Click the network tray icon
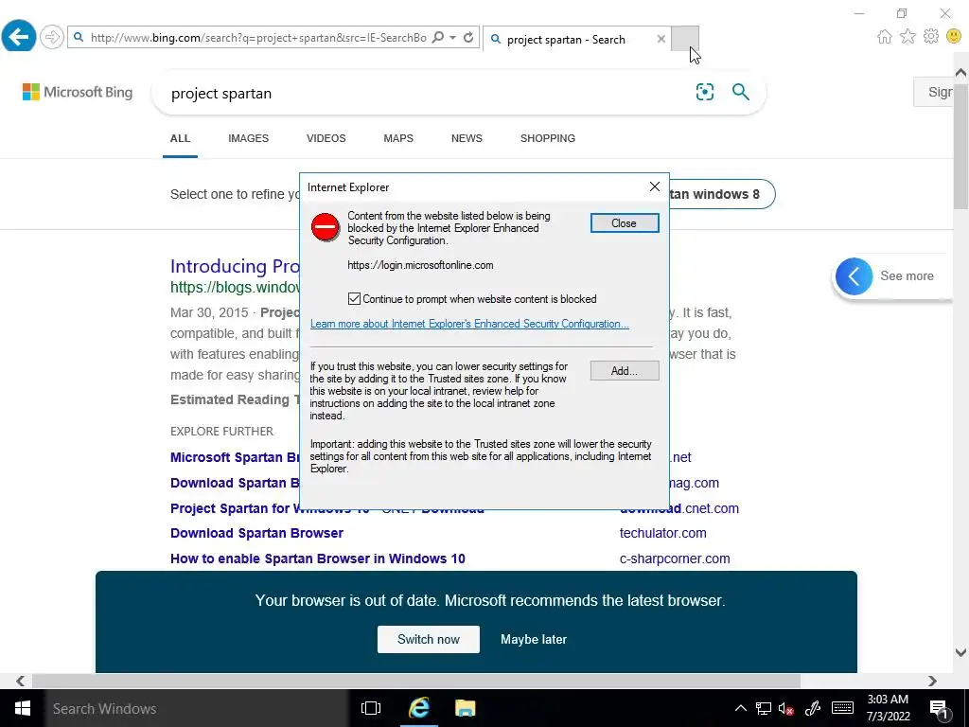This screenshot has width=969, height=727. pos(764,708)
